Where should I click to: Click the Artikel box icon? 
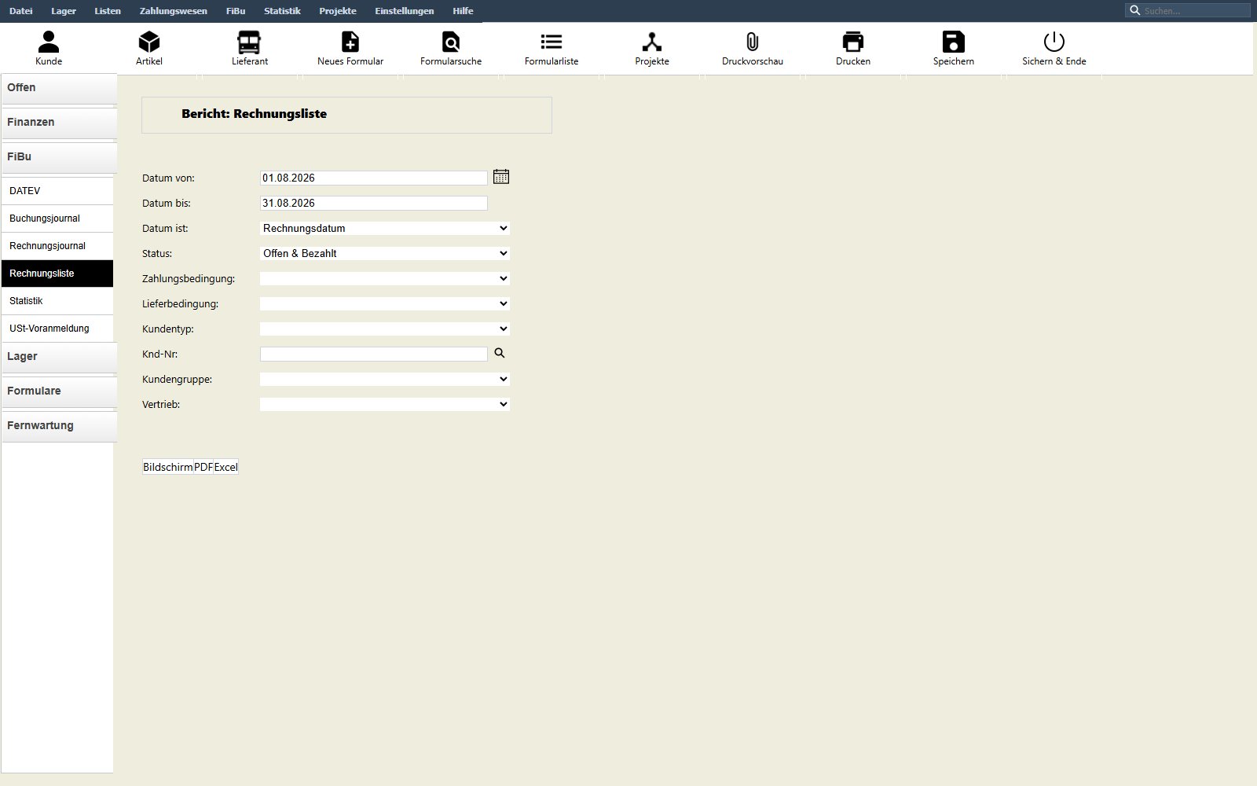coord(149,42)
